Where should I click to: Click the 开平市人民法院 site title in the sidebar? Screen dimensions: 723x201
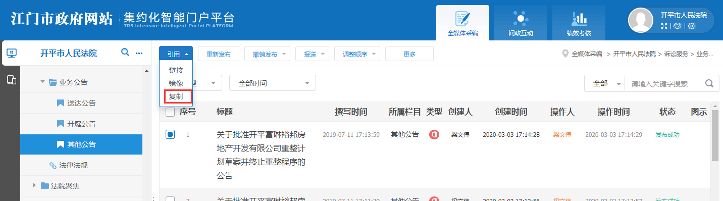click(69, 53)
